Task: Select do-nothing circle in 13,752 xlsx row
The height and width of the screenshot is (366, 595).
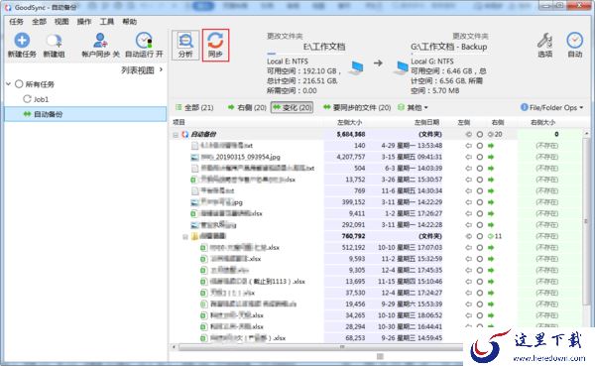Action: coord(480,180)
